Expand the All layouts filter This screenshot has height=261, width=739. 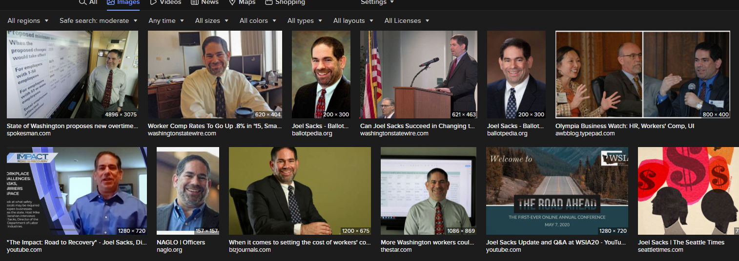[353, 20]
